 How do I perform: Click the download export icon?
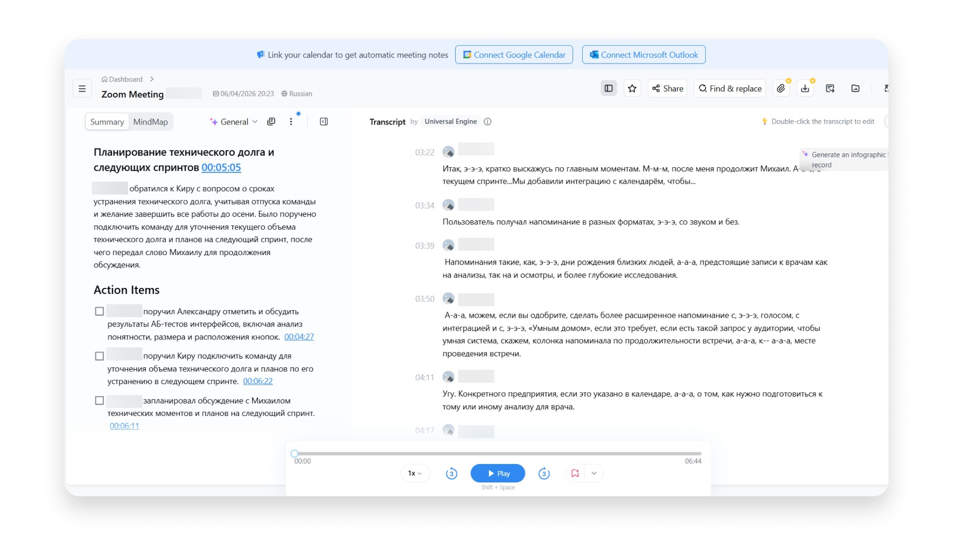(805, 88)
